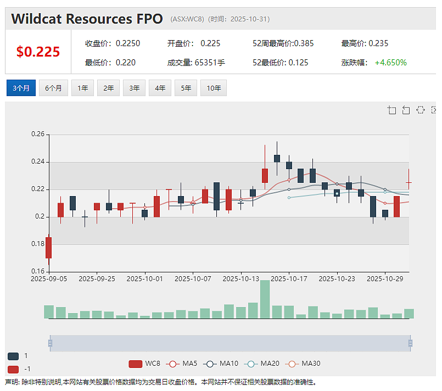442x391 pixels.
Task: Choose the 5年 range button
Action: [x=186, y=88]
